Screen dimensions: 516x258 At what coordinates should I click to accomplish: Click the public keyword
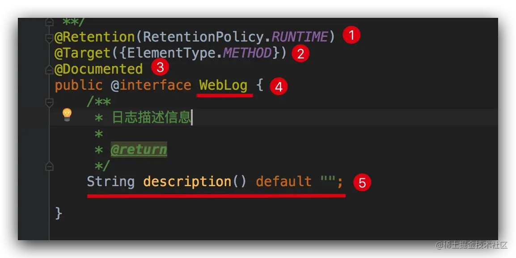click(x=78, y=85)
